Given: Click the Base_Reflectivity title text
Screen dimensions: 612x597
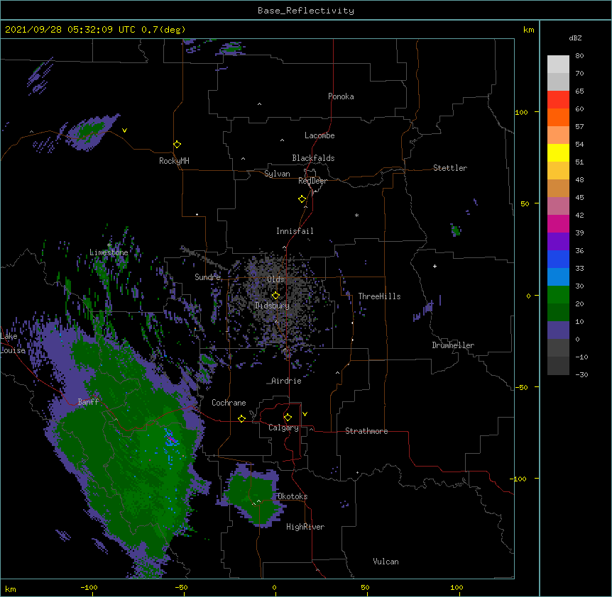Looking at the screenshot, I should click(305, 11).
